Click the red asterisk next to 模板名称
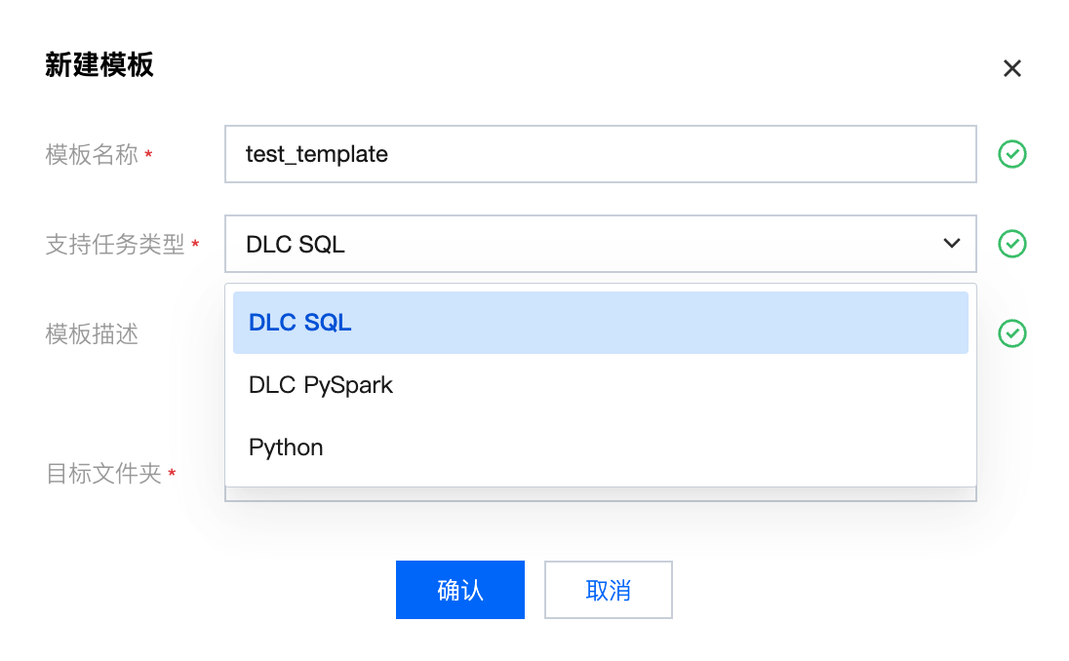Viewport: 1069px width, 661px height. tap(148, 155)
